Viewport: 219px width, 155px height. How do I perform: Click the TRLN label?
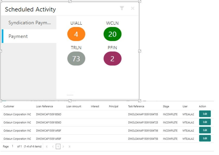[x=76, y=48]
